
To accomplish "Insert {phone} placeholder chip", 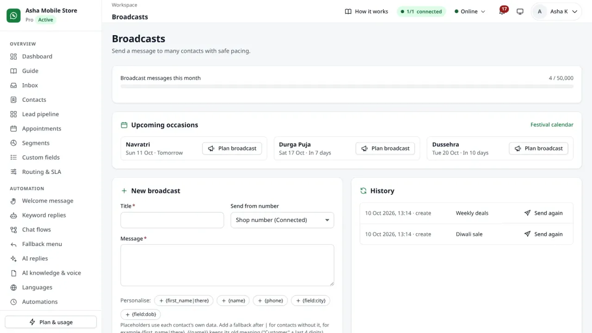I will [270, 301].
